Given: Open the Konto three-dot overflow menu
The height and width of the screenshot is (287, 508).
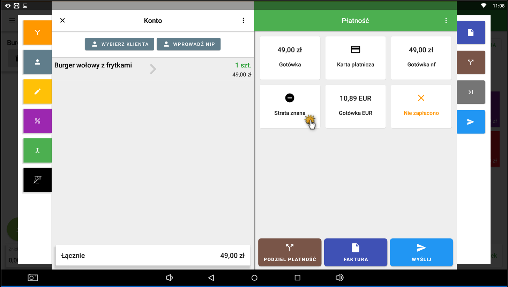Looking at the screenshot, I should (x=244, y=21).
